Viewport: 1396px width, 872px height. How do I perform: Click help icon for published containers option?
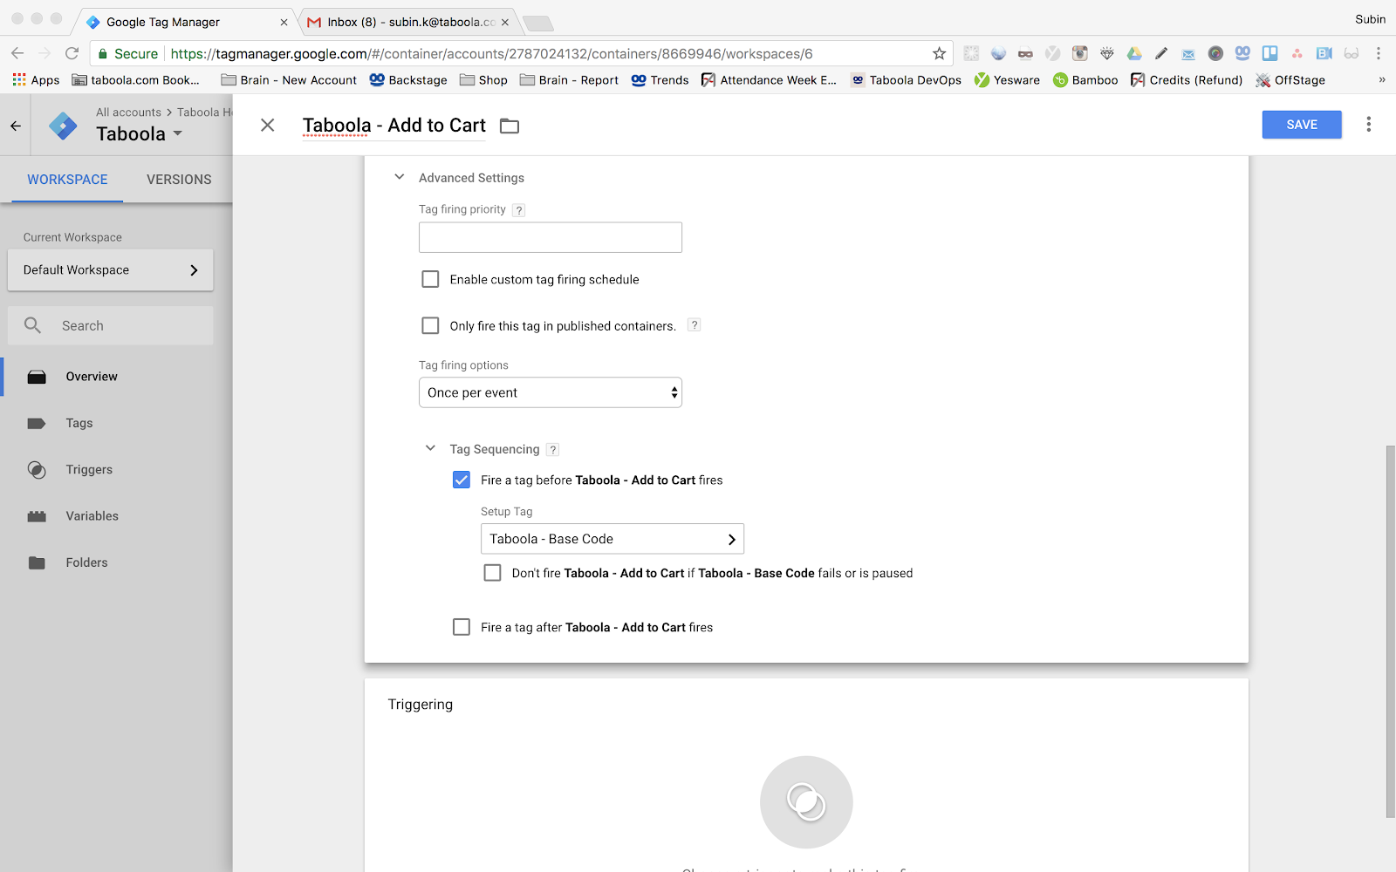tap(695, 325)
